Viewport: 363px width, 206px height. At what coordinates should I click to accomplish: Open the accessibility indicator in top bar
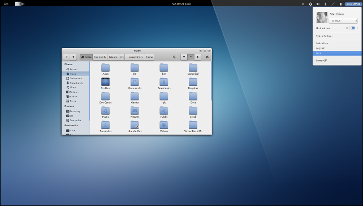click(310, 4)
